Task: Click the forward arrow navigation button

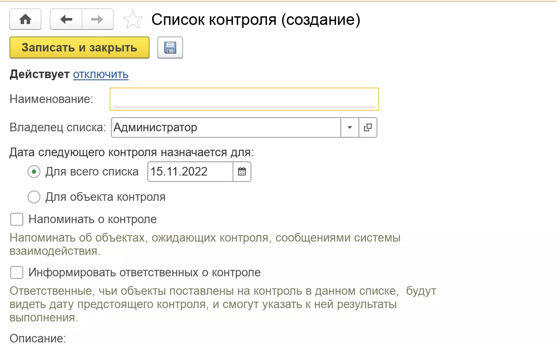Action: pyautogui.click(x=98, y=20)
